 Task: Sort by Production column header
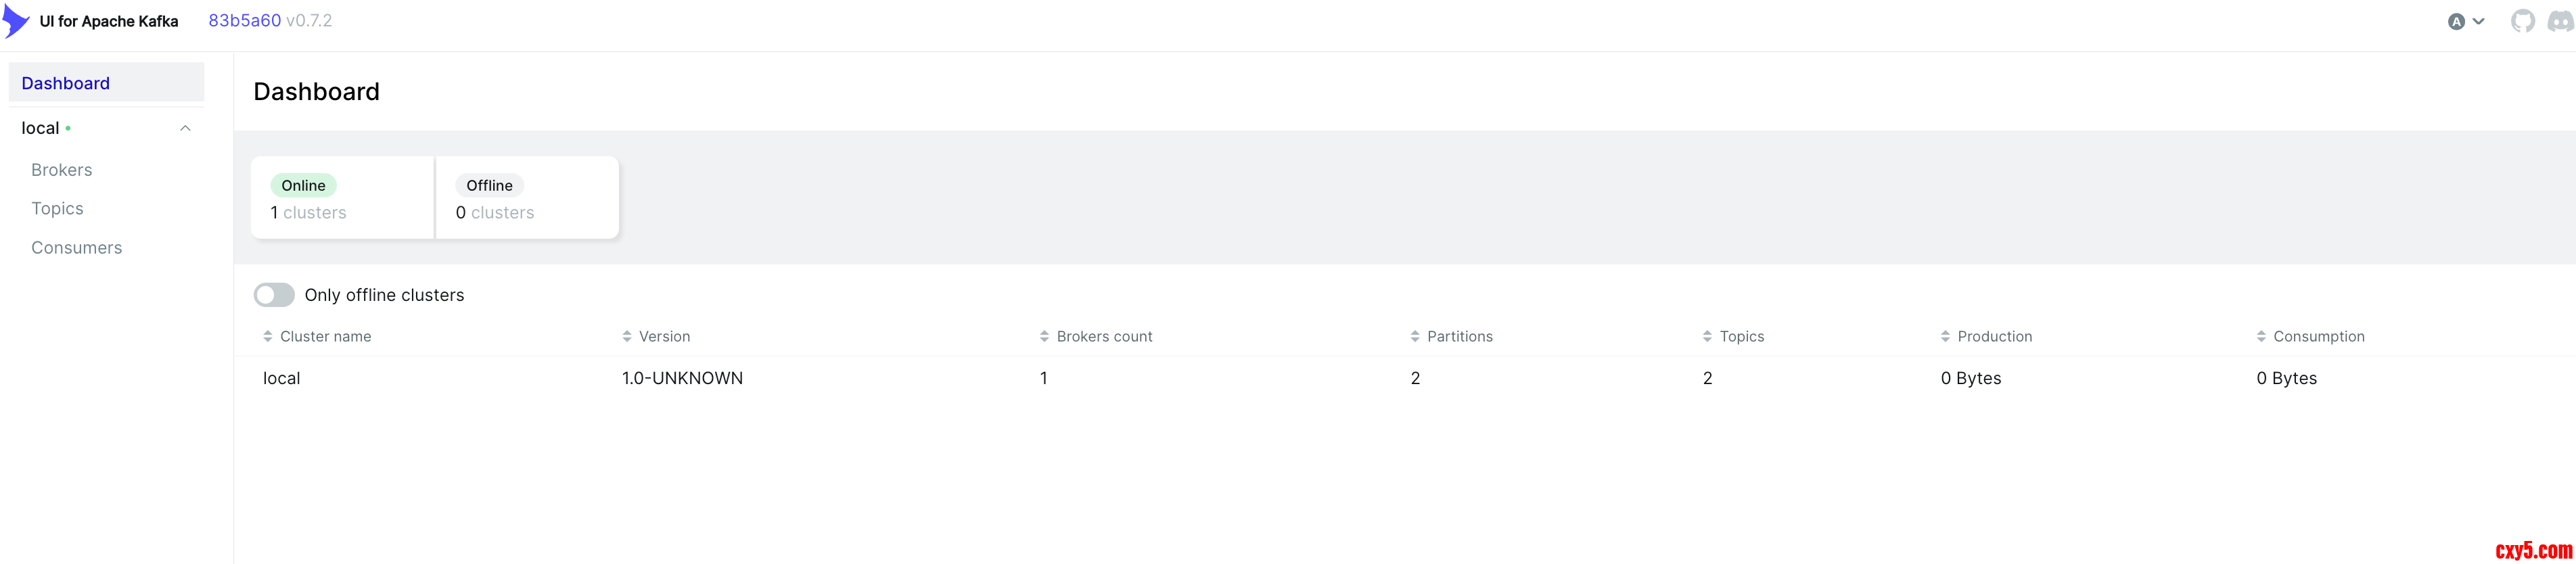click(x=1994, y=336)
